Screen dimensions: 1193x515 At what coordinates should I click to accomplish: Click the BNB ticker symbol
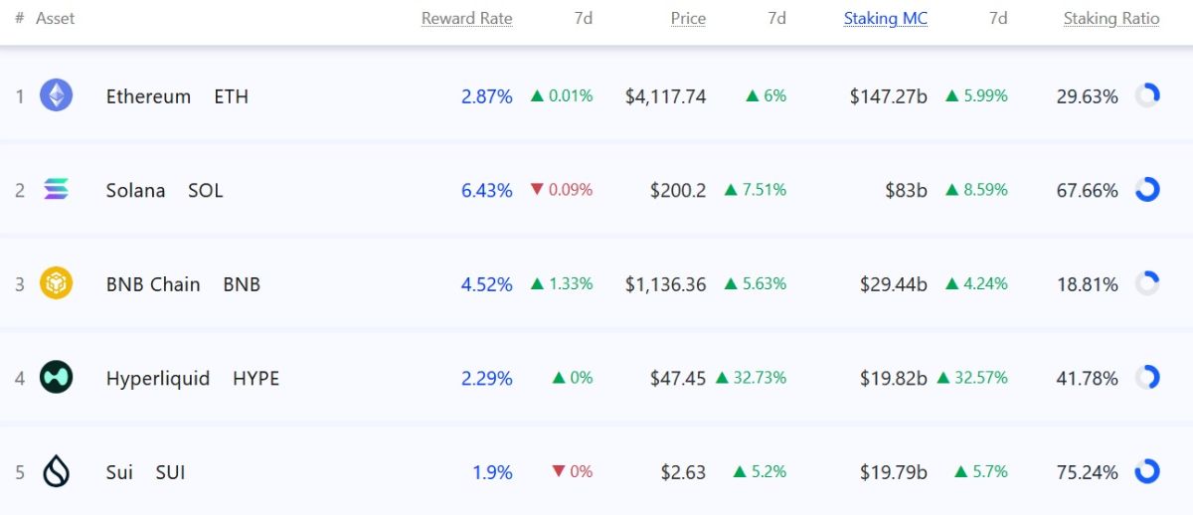pos(242,284)
